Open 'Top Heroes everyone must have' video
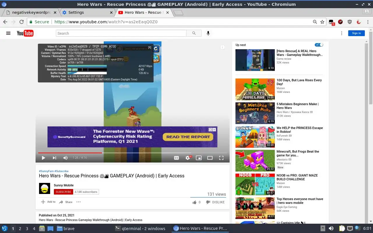 tap(300, 201)
